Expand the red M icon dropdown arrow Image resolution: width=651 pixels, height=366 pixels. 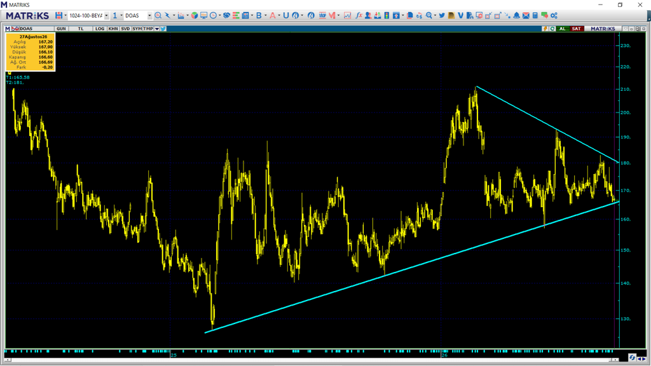pyautogui.click(x=338, y=15)
